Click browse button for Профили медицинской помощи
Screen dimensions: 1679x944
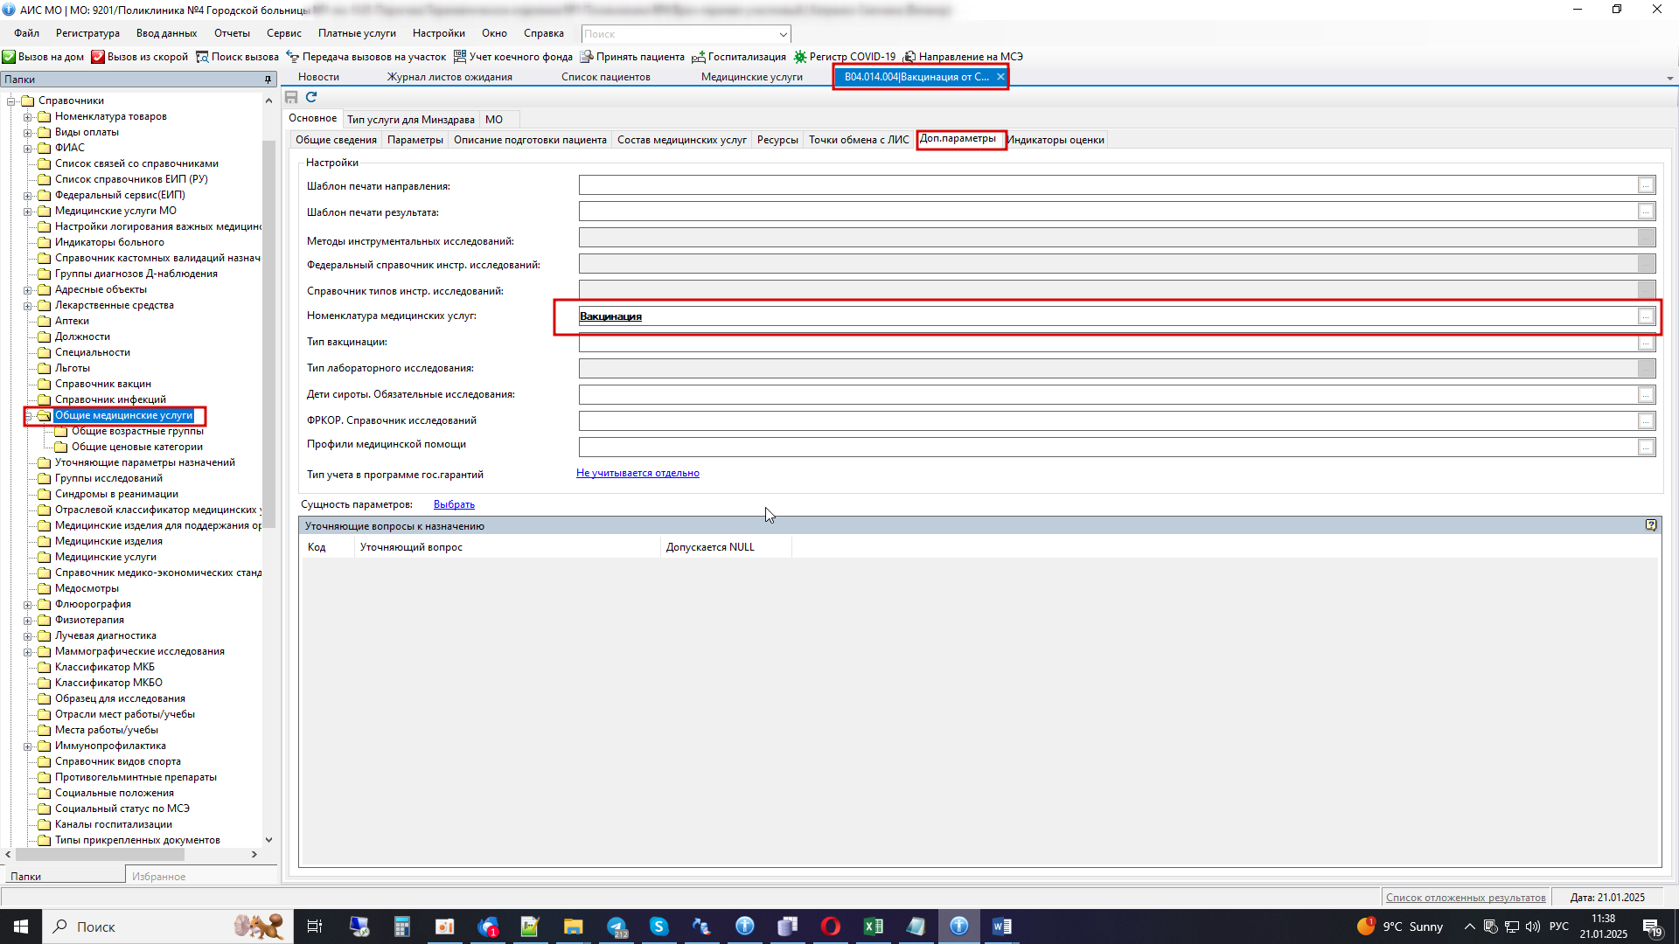[x=1646, y=448]
